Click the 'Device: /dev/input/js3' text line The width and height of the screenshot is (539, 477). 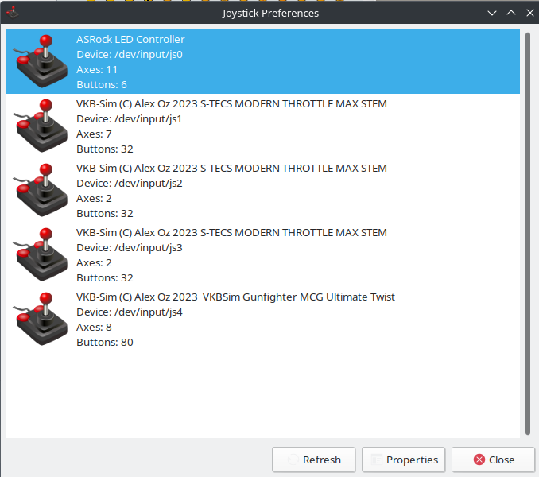[129, 247]
